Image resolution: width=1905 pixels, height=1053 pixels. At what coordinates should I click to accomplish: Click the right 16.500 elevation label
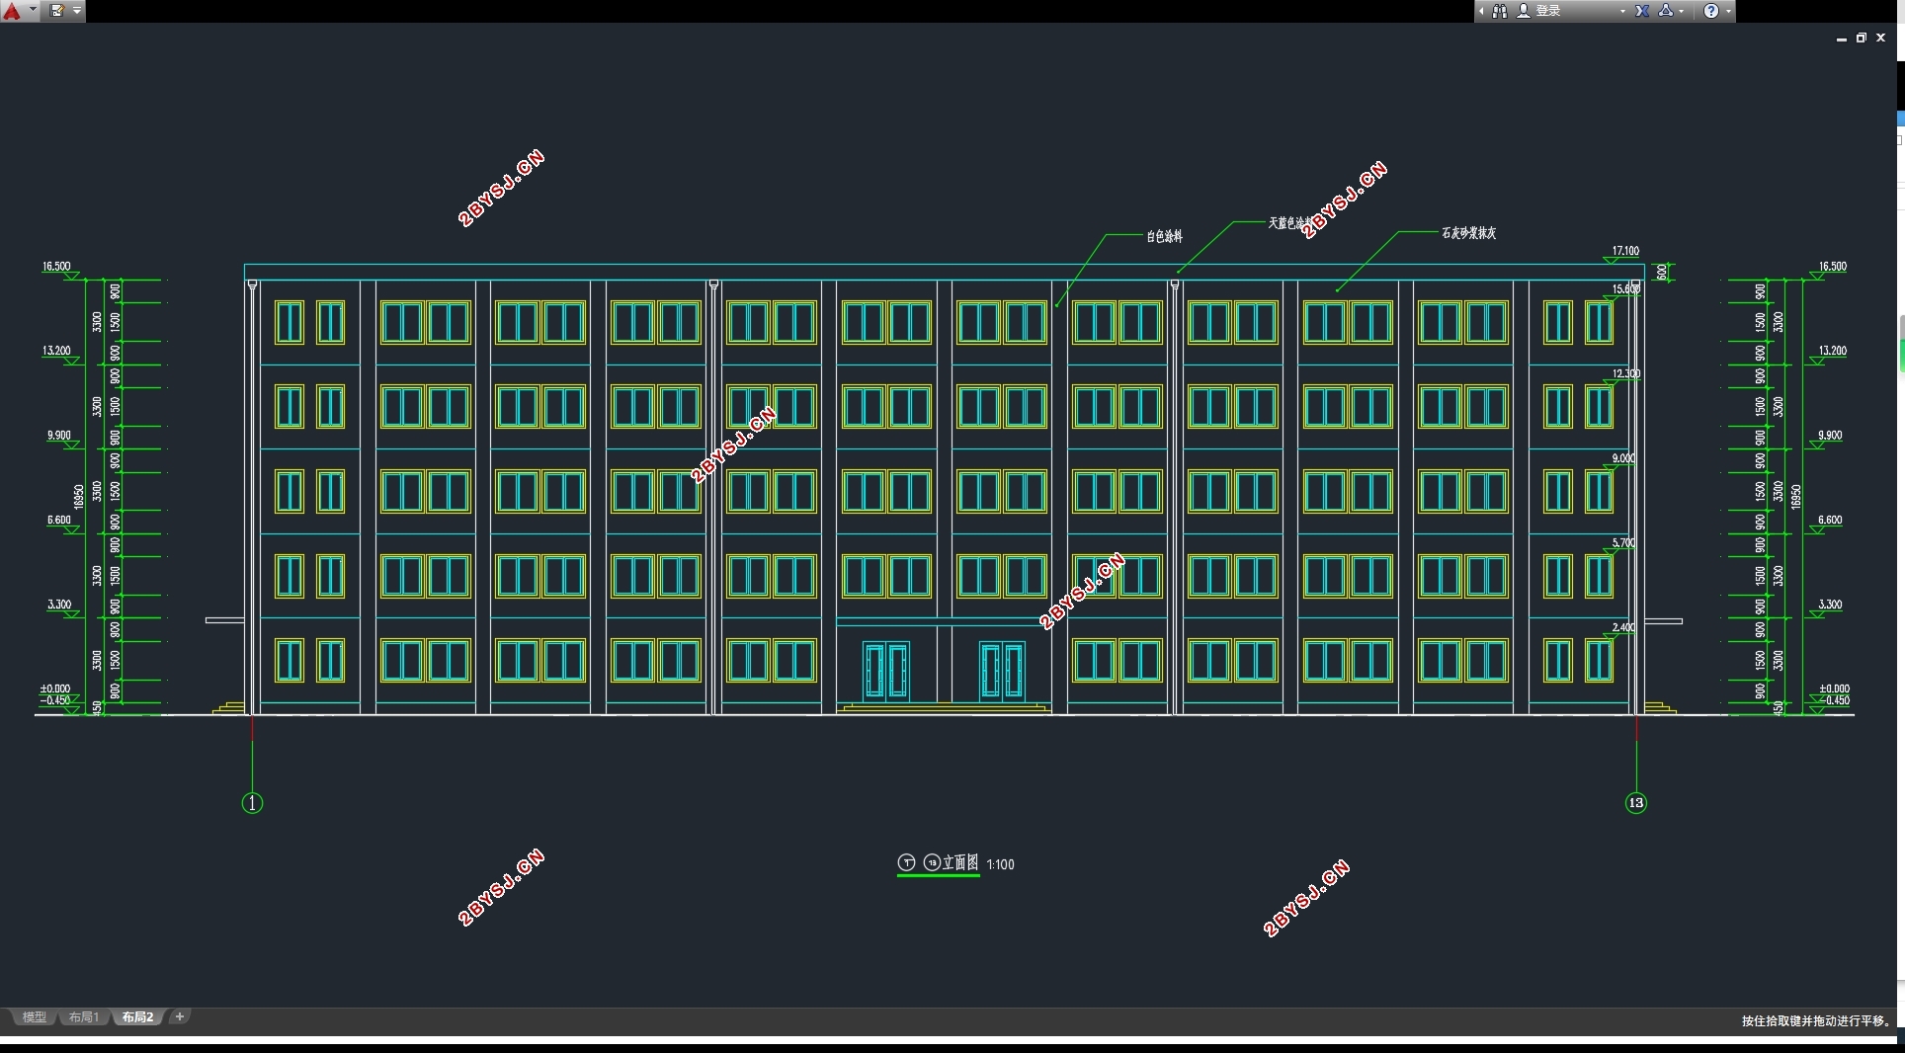pyautogui.click(x=1832, y=267)
